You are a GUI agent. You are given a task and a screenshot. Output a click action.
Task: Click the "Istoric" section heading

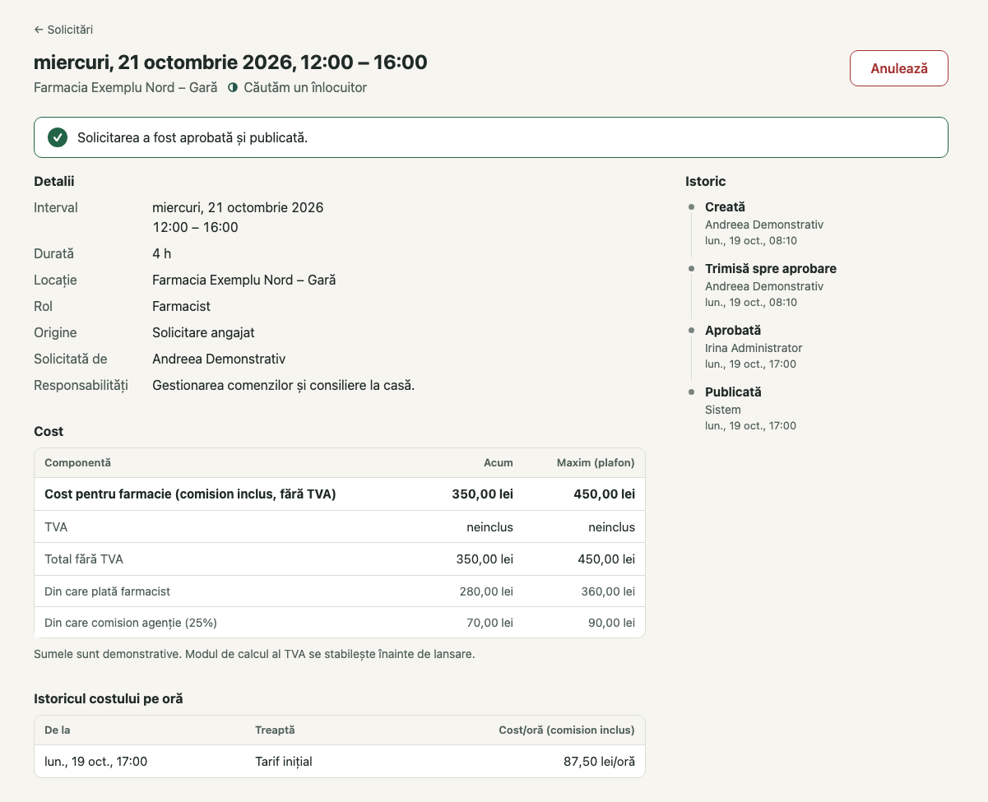pyautogui.click(x=706, y=181)
